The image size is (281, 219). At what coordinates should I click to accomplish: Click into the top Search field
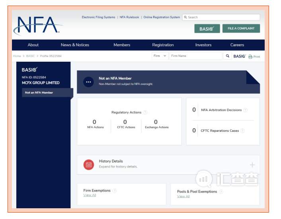tap(221, 17)
